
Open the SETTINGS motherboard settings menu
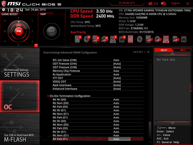coord(20,64)
